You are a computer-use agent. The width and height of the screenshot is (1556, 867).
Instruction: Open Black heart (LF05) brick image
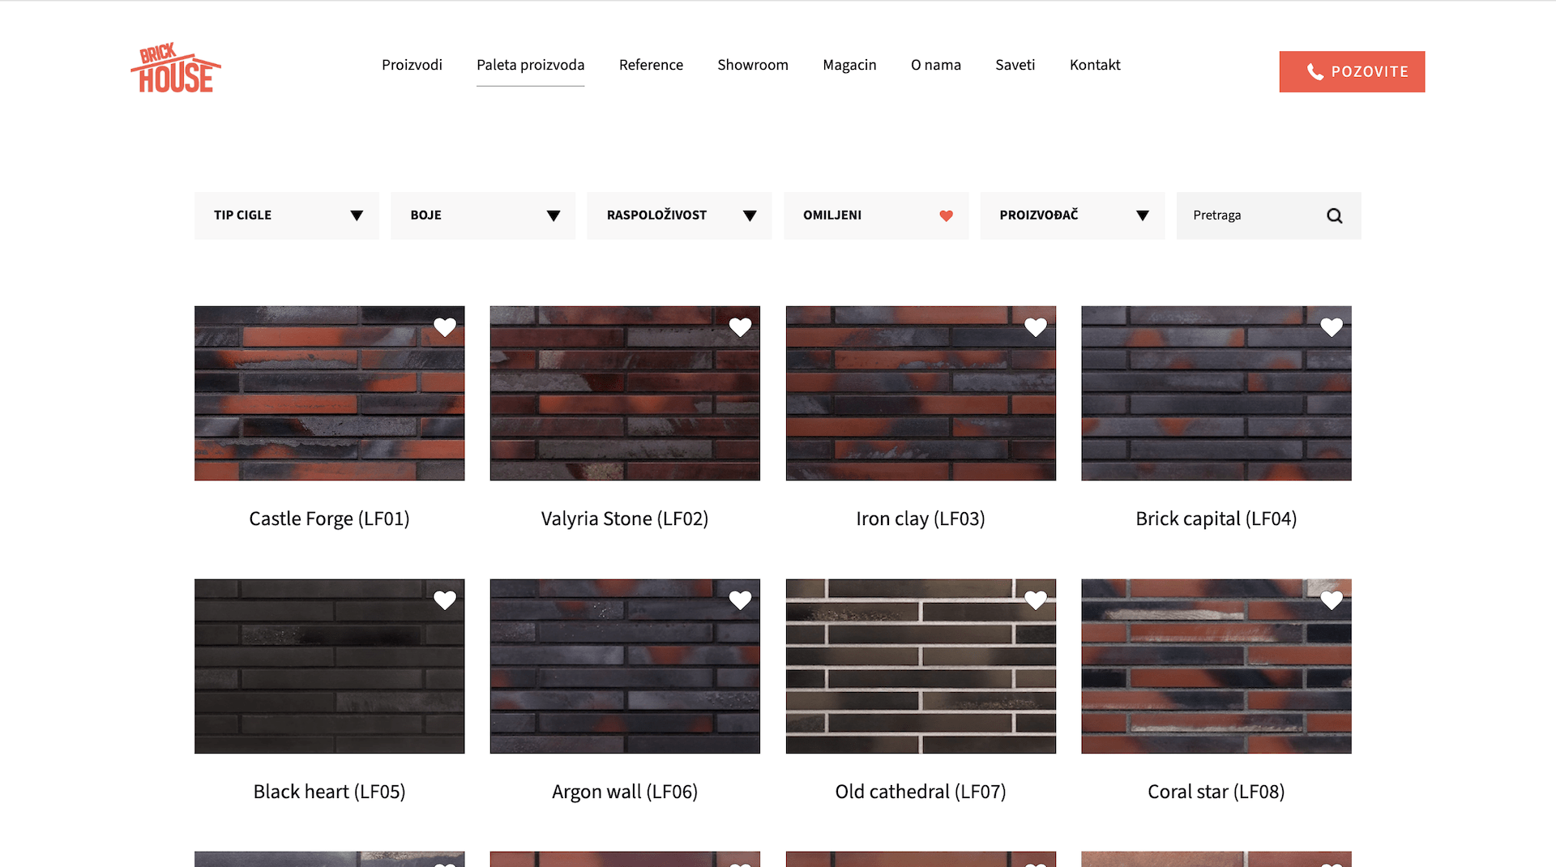click(x=330, y=666)
